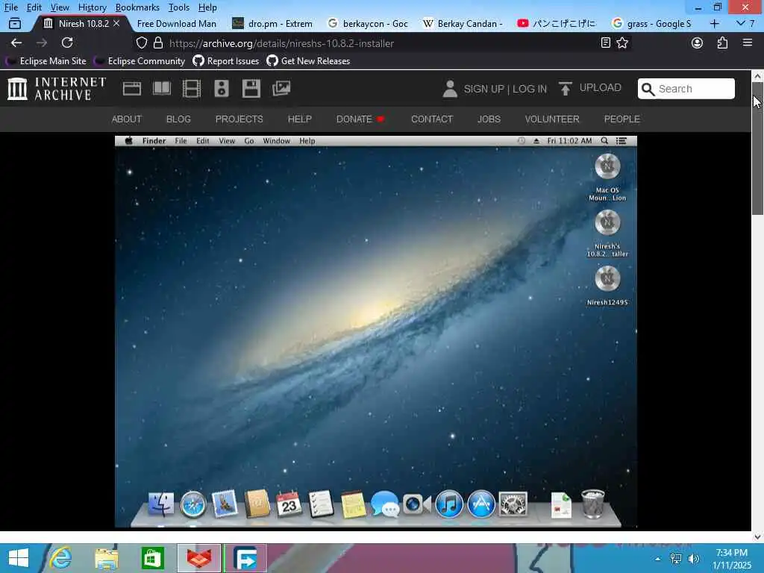
Task: Open the Software floppy disk icon
Action: tap(251, 89)
